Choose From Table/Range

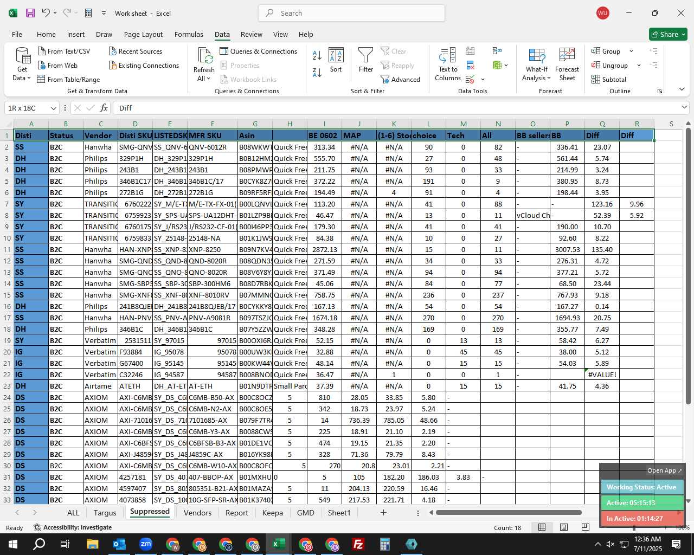pyautogui.click(x=68, y=79)
